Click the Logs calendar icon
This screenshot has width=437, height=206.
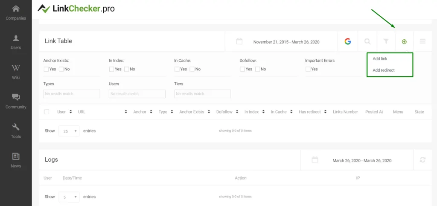(315, 160)
